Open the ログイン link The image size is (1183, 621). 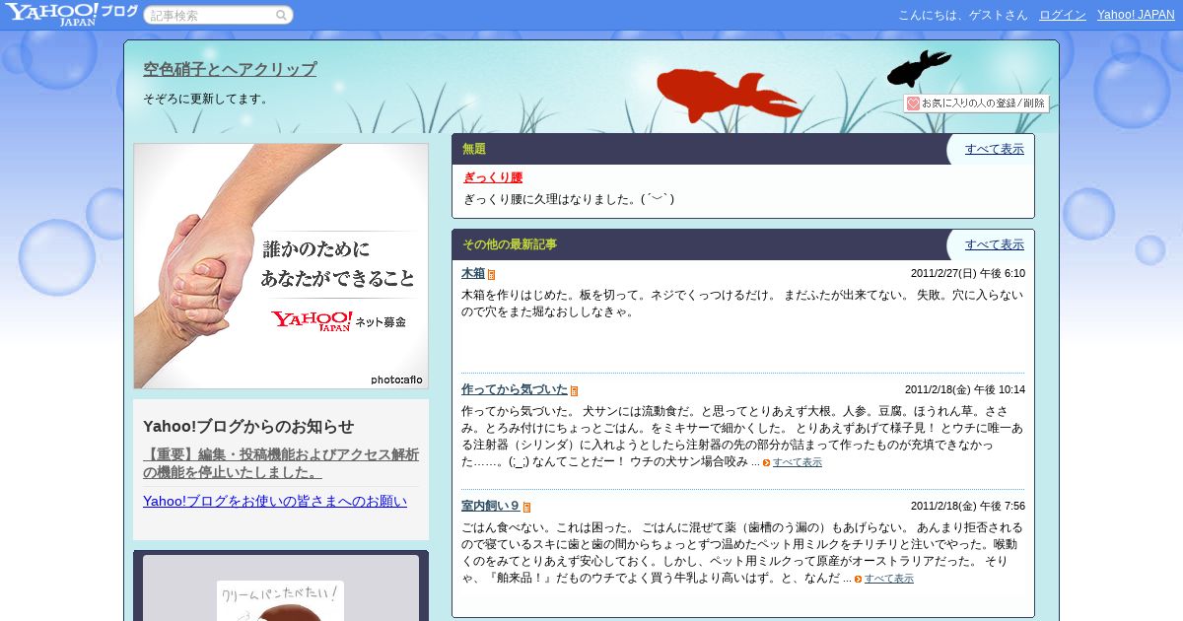[1063, 15]
